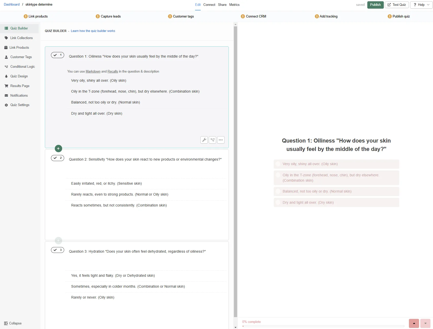This screenshot has width=433, height=329.
Task: Select preview answer Balanced, not too oily
Action: click(336, 192)
